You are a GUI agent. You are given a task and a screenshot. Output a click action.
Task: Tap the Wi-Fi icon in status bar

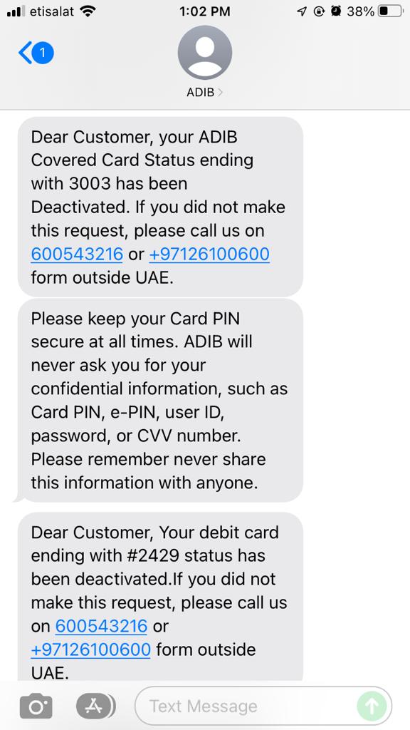(88, 11)
